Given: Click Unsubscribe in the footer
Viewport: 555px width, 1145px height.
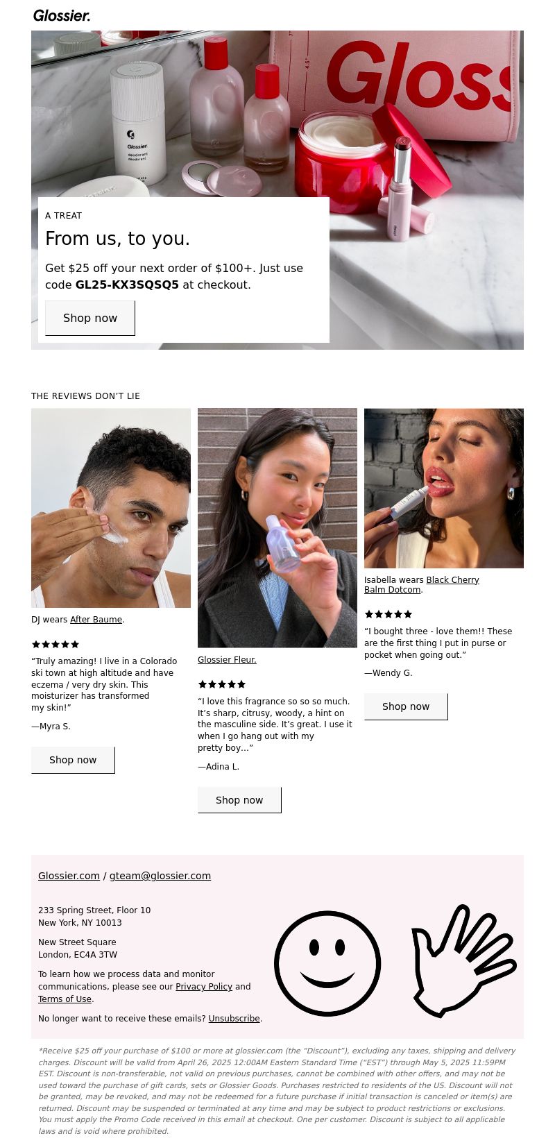Looking at the screenshot, I should (x=234, y=1019).
